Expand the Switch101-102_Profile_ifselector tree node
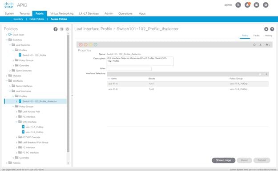The width and height of the screenshot is (278, 171). (16, 101)
